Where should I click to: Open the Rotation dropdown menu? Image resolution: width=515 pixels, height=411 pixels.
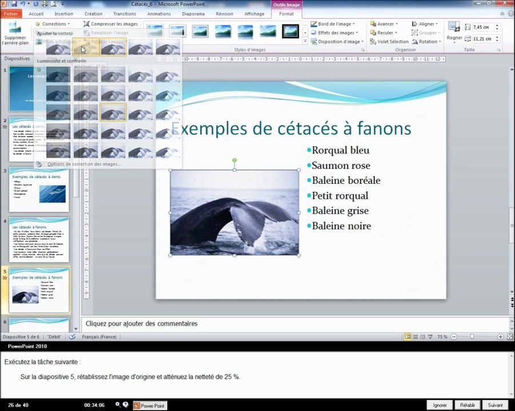(x=426, y=42)
